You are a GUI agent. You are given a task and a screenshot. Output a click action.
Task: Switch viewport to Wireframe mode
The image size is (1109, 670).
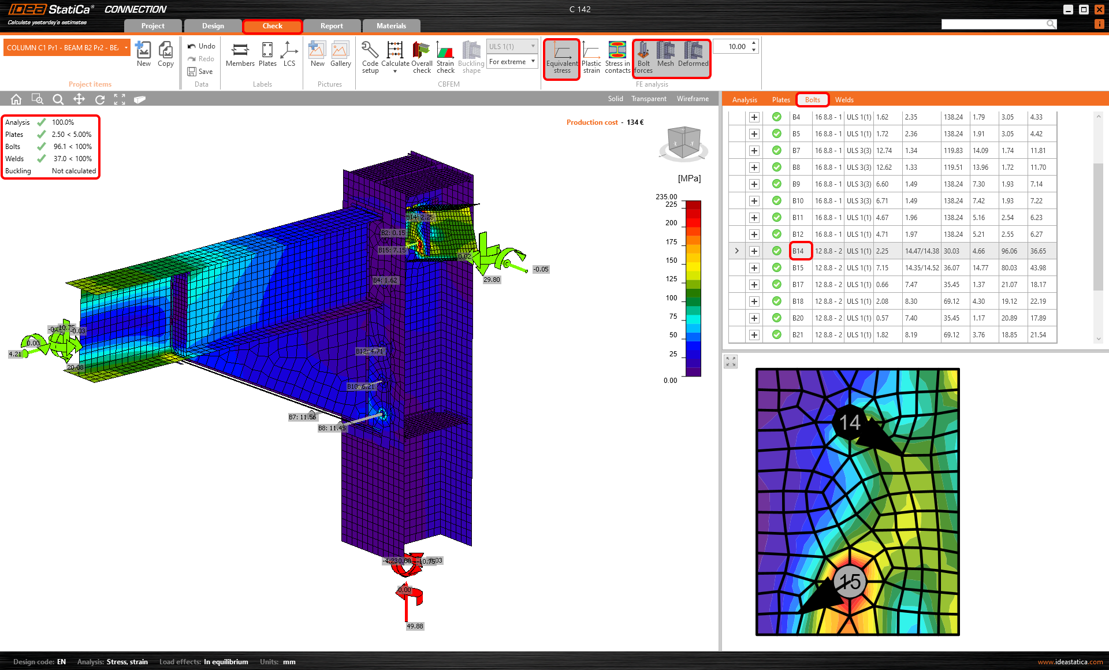pyautogui.click(x=692, y=99)
